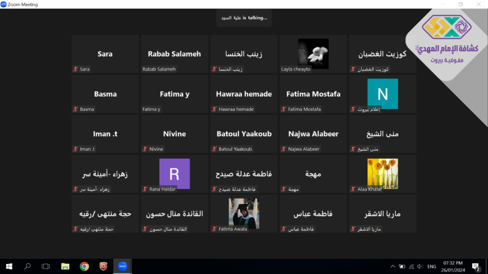Click the Zoom icon in the taskbar
This screenshot has height=274, width=488.
(122, 266)
